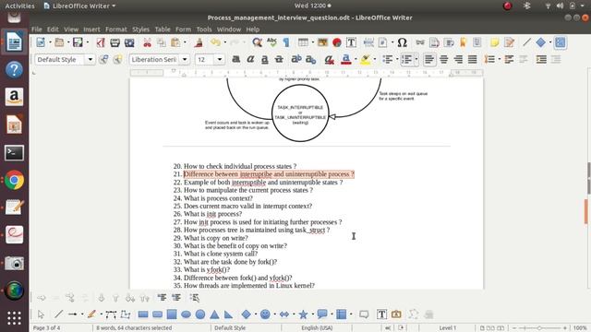Insert a table from toolbar
The height and width of the screenshot is (332, 591).
[x=303, y=42]
